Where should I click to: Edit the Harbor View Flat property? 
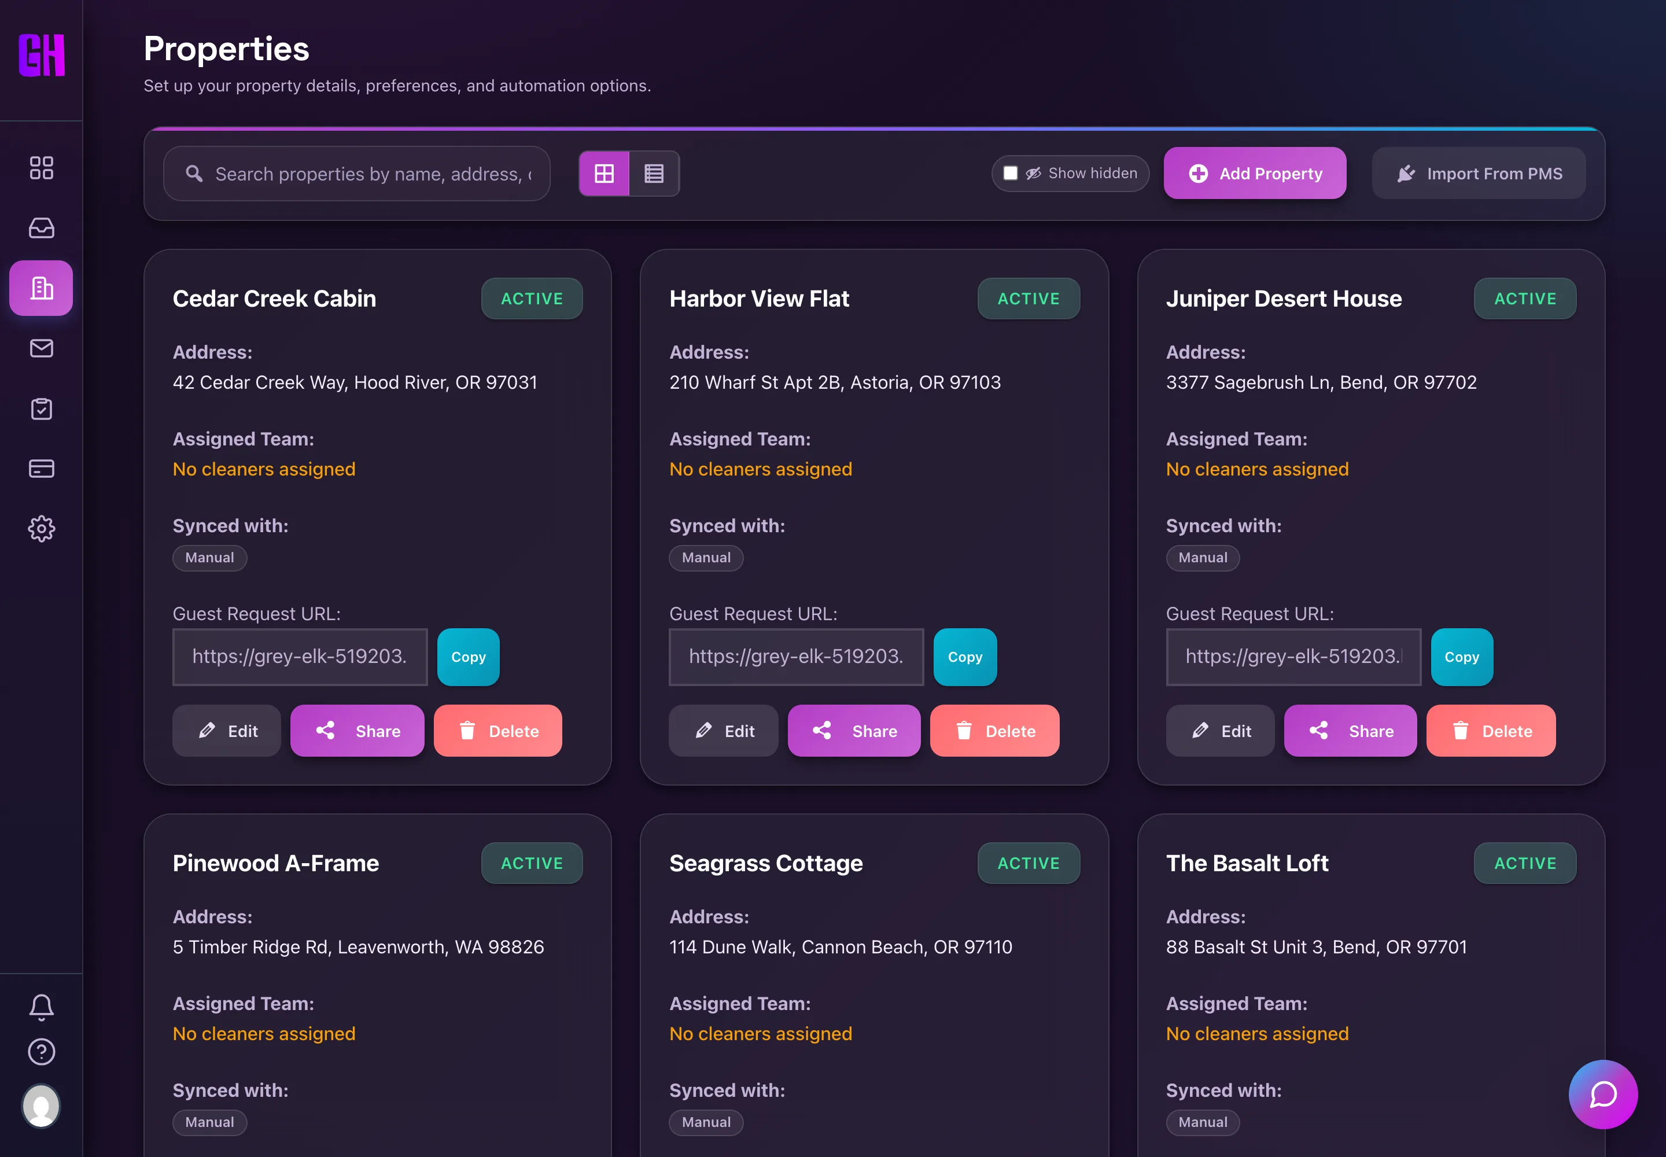pos(723,731)
